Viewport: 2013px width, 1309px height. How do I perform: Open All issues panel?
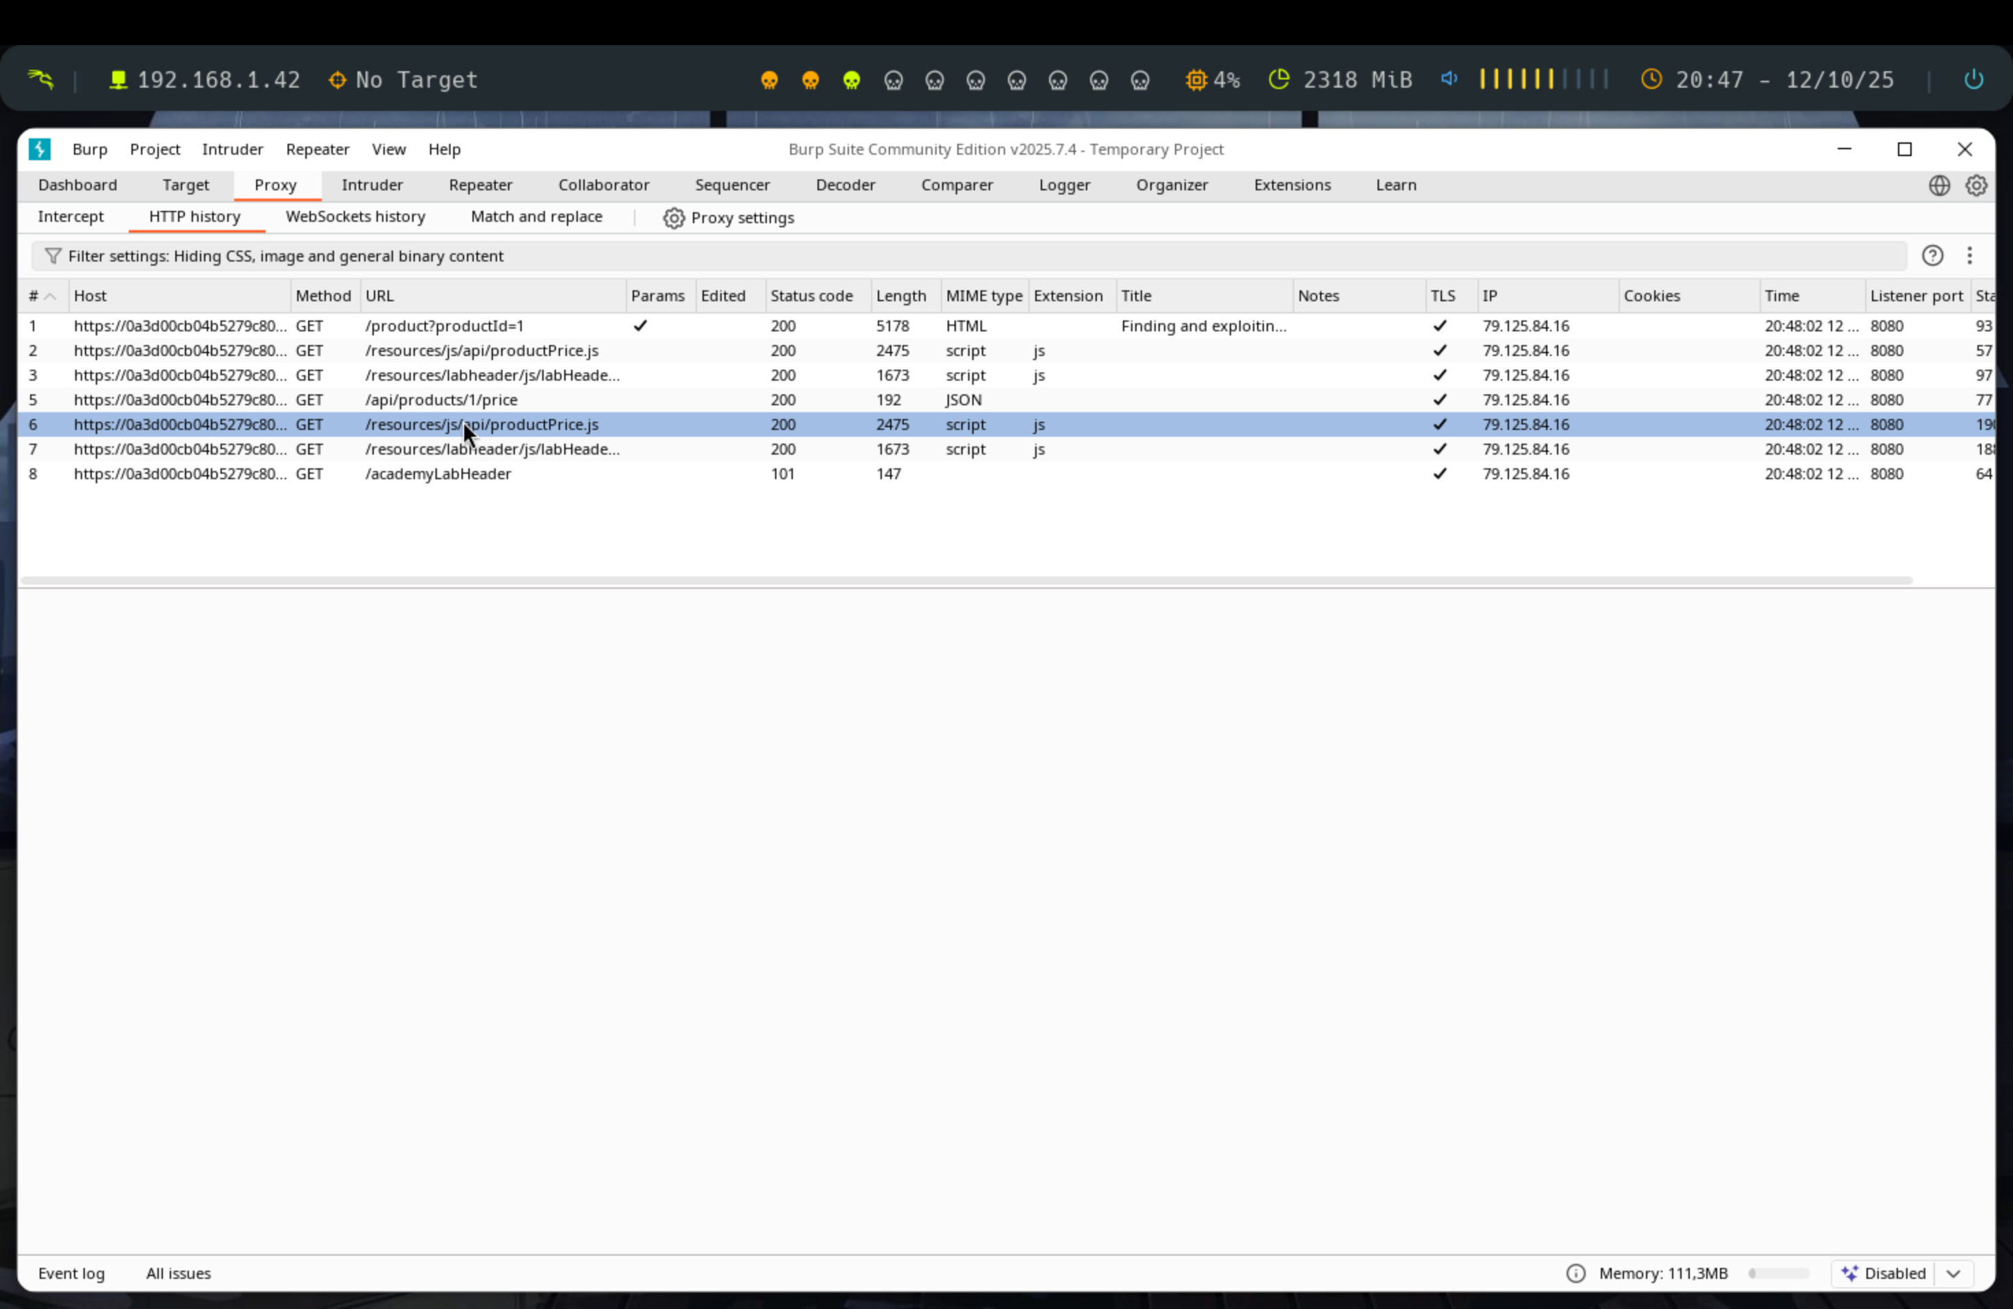point(179,1273)
